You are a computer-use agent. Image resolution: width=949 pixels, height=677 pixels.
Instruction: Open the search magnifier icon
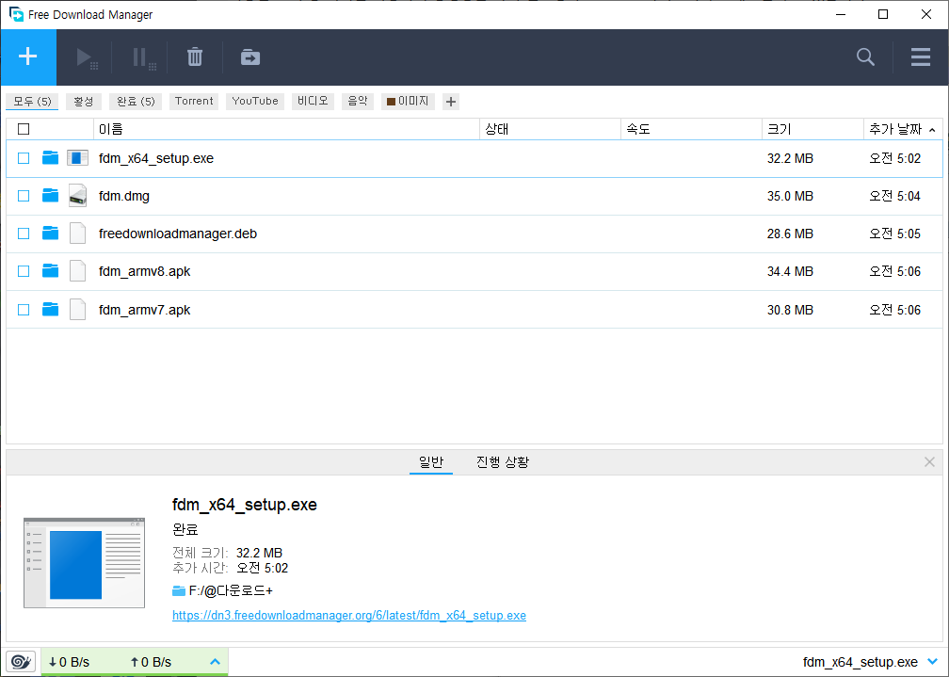(x=865, y=57)
